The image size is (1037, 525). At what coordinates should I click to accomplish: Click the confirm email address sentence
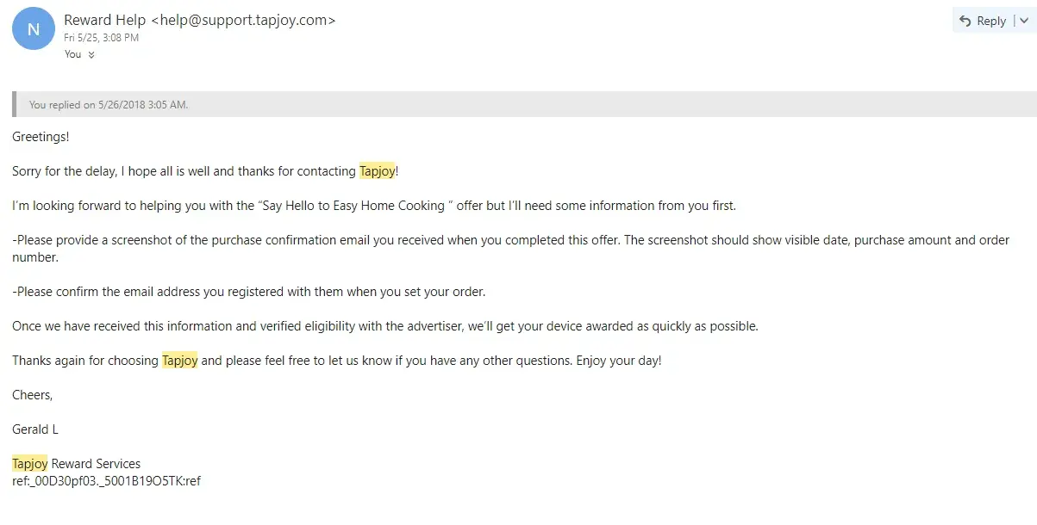click(248, 292)
